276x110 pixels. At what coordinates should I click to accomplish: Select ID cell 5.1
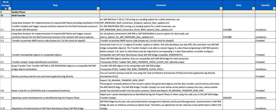pos(6,24)
